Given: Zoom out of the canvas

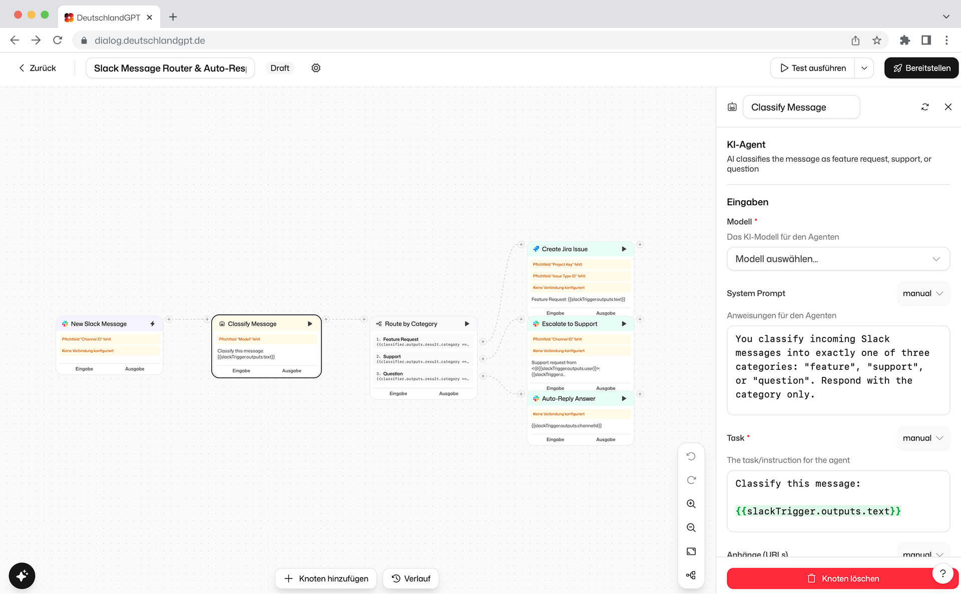Looking at the screenshot, I should click(691, 527).
